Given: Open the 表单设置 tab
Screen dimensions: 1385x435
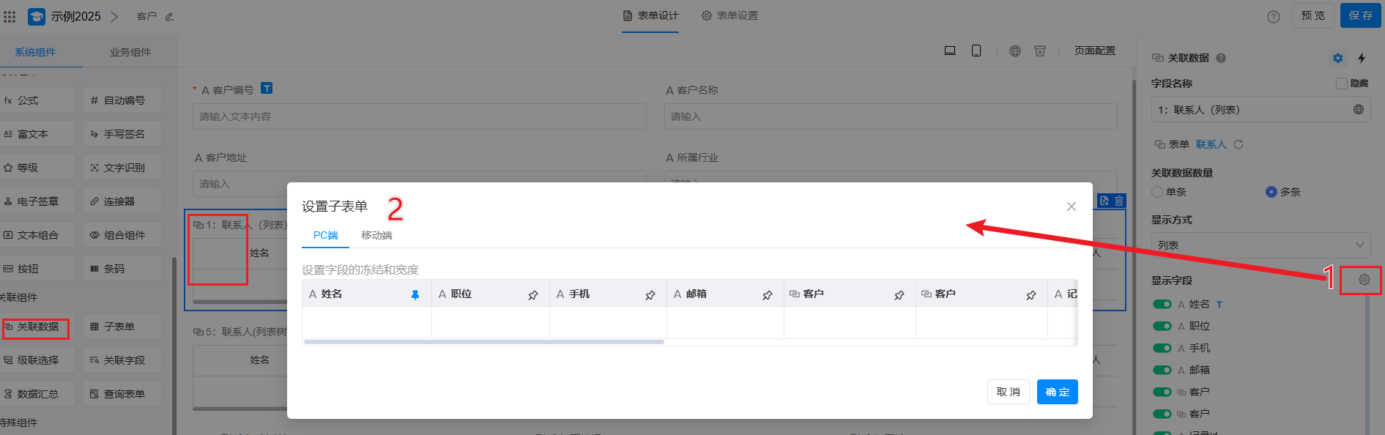Looking at the screenshot, I should click(730, 15).
